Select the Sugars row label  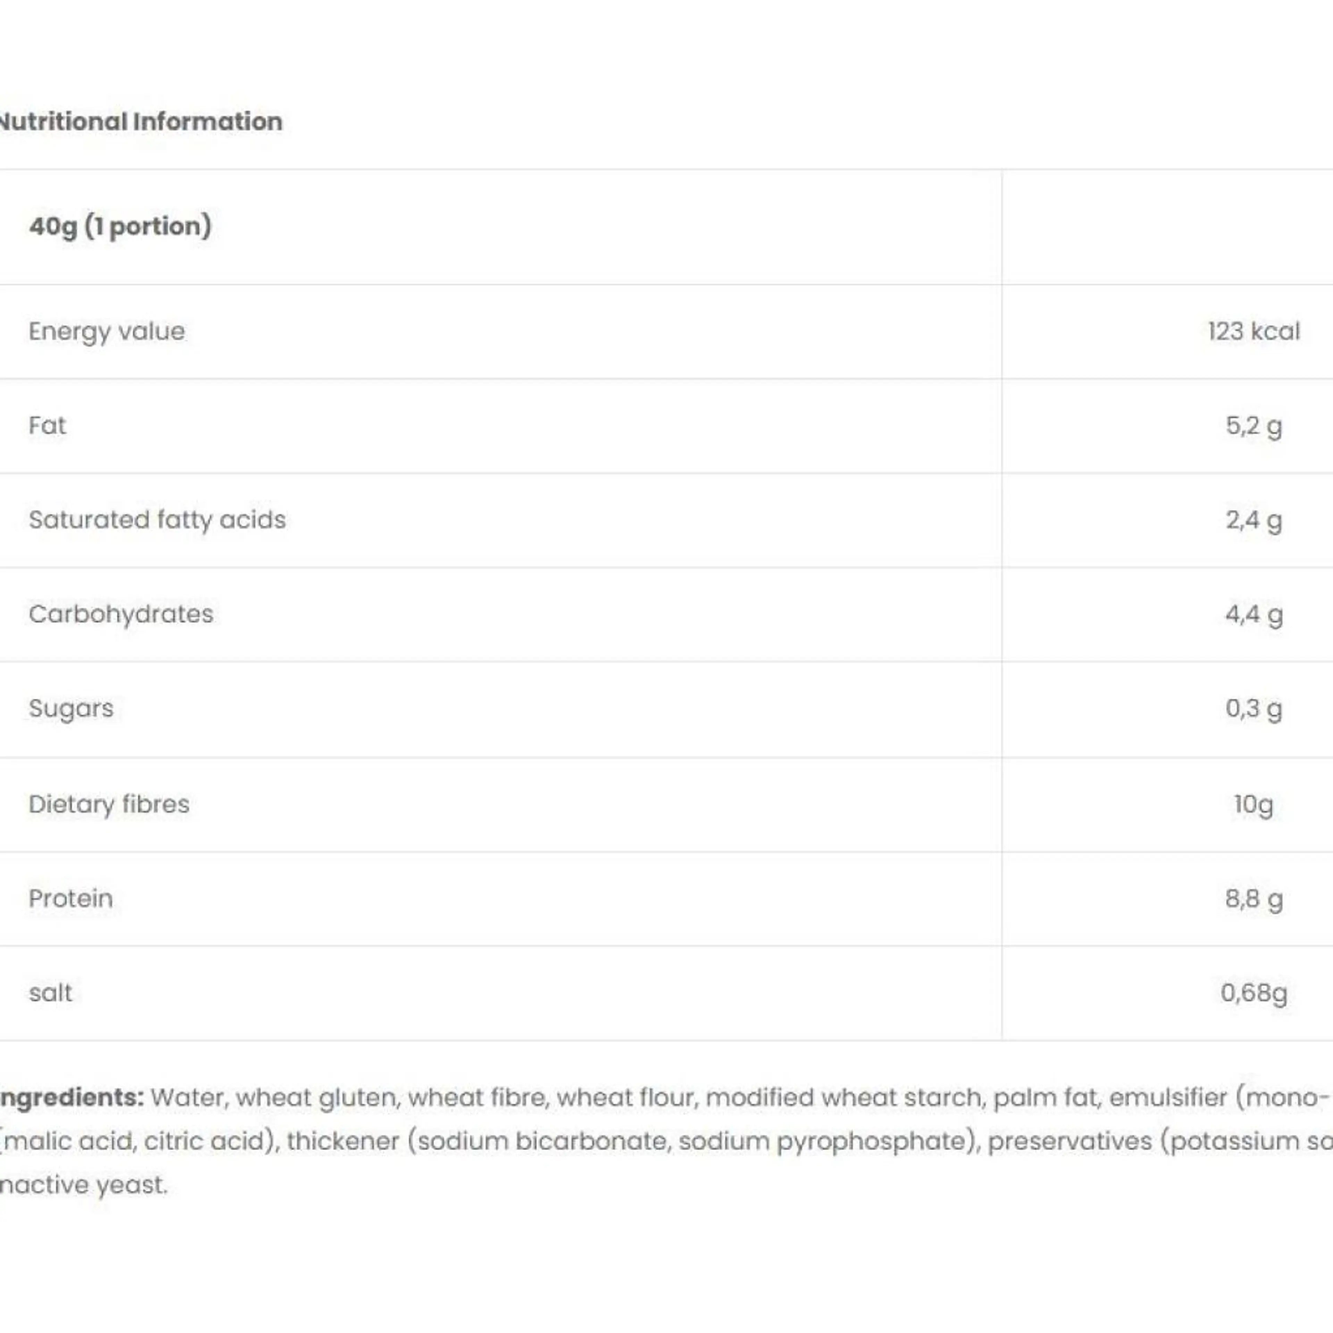[x=71, y=709]
